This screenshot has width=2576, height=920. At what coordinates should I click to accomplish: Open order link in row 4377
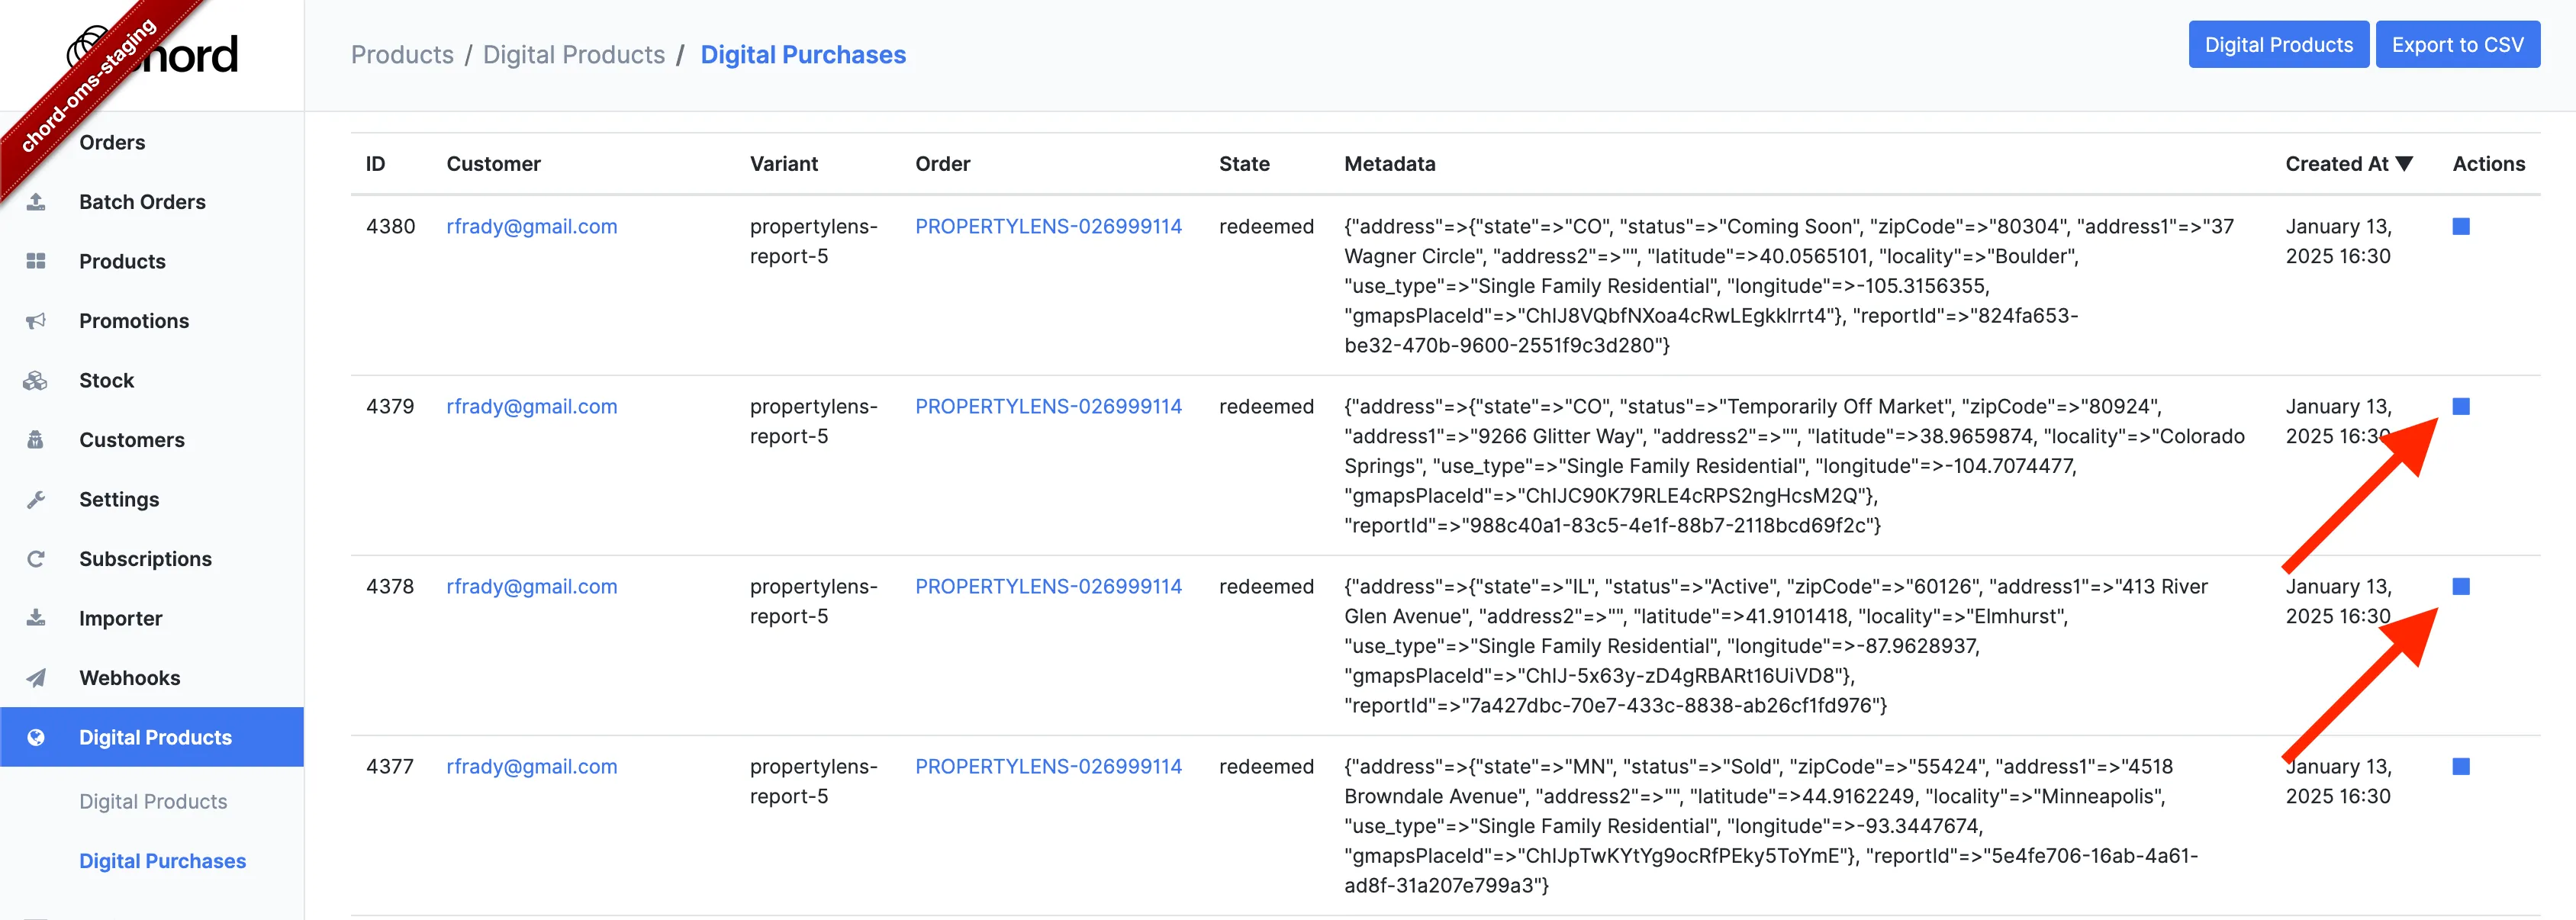pos(1048,767)
